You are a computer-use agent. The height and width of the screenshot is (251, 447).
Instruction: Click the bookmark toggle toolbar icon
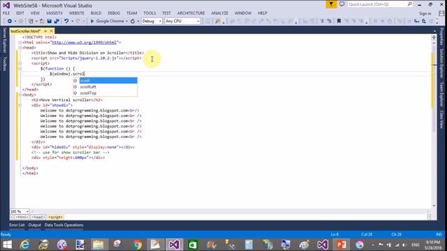point(339,21)
